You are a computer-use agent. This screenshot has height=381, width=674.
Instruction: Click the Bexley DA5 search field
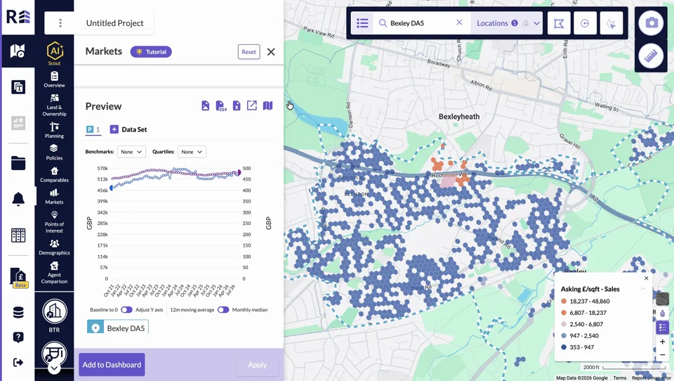tap(421, 23)
